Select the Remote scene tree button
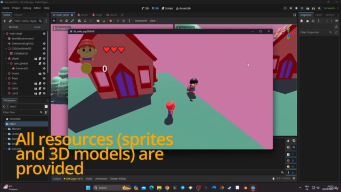Image resolution: width=341 pixels, height=192 pixels. (13, 27)
